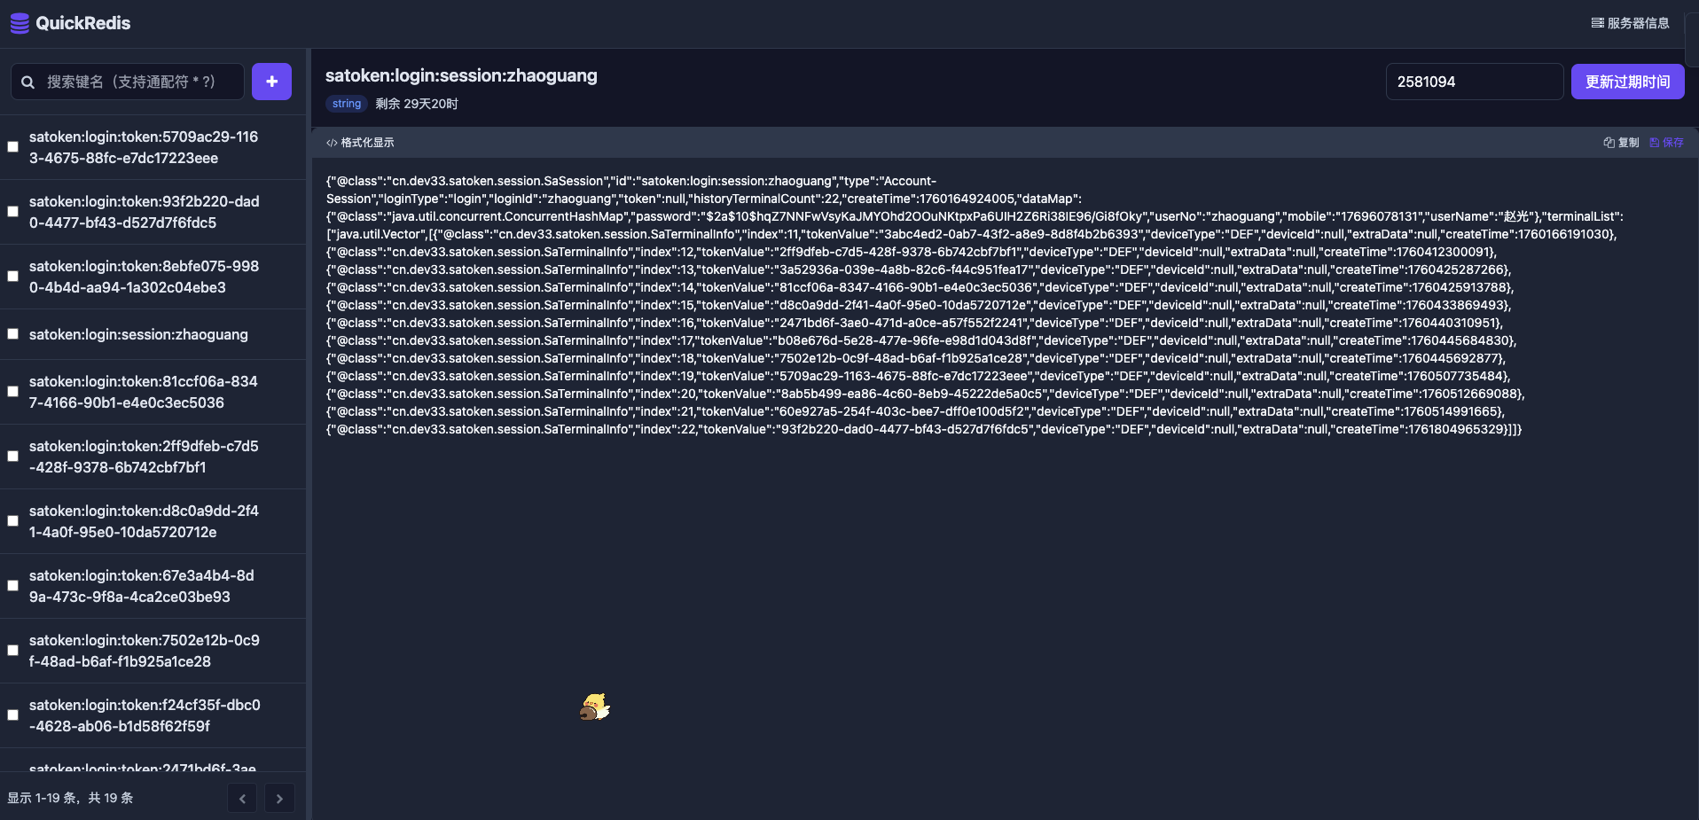Check the box for token d8c0a9dd-2f41

(x=13, y=521)
